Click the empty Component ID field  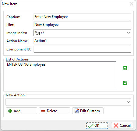click(x=82, y=49)
